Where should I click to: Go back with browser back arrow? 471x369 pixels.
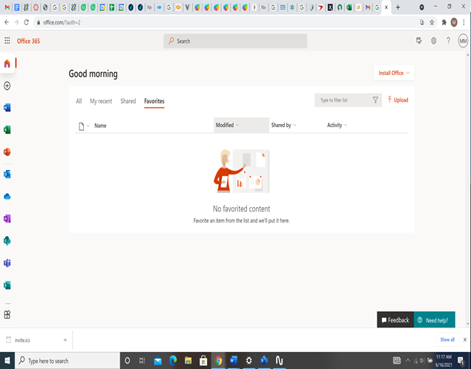[7, 22]
